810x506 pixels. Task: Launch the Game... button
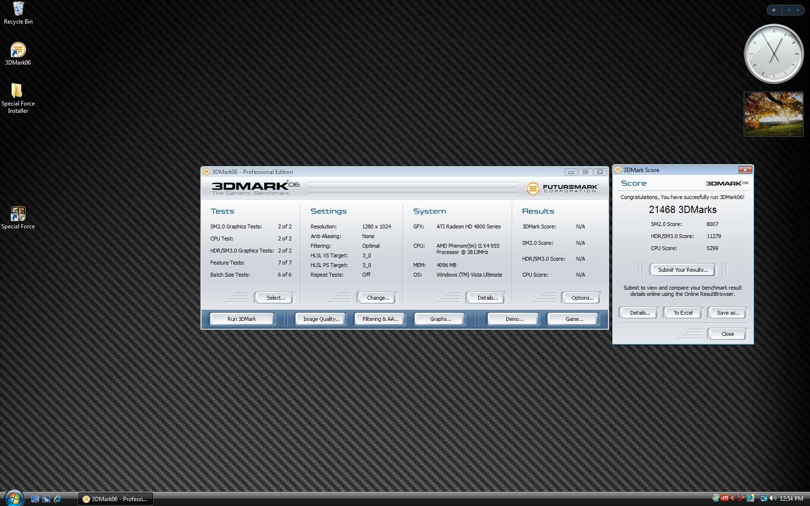(x=574, y=319)
